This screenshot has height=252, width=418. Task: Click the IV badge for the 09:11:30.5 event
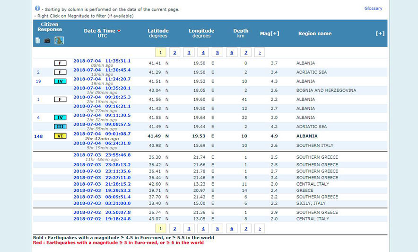60,117
